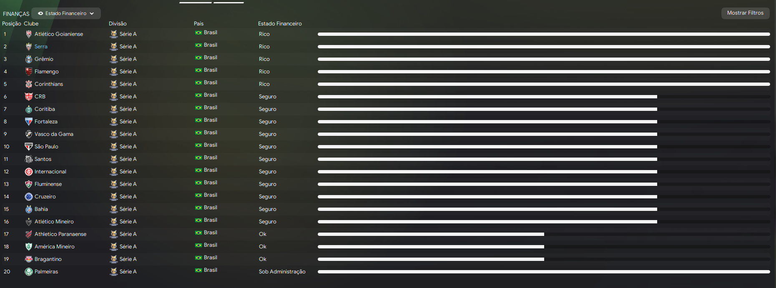Click the eye icon in Estado Financeiro selector
This screenshot has height=288, width=776.
[40, 13]
